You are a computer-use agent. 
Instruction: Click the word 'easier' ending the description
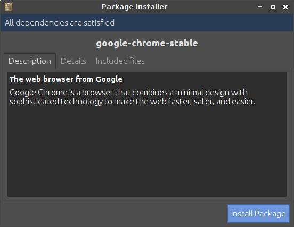pos(243,102)
